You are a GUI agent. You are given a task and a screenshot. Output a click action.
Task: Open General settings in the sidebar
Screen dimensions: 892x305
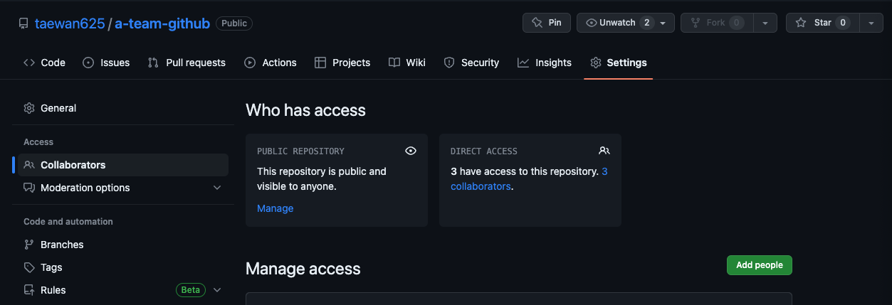[123, 108]
